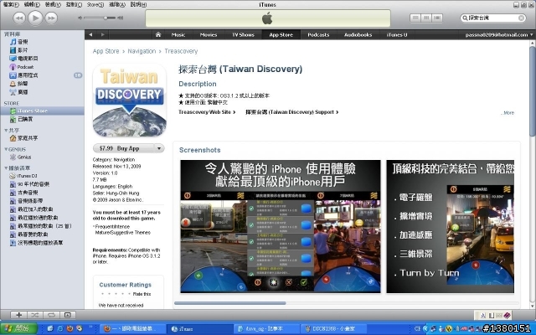Open the Podcasts store tab
This screenshot has height=335, width=536.
pos(318,34)
